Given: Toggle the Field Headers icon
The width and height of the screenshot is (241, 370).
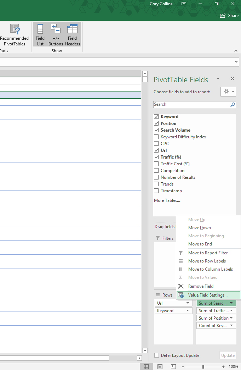Looking at the screenshot, I should (x=72, y=35).
